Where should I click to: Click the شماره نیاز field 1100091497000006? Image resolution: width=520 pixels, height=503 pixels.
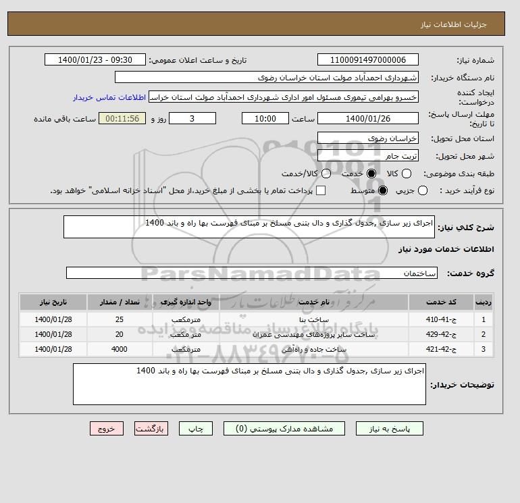368,59
